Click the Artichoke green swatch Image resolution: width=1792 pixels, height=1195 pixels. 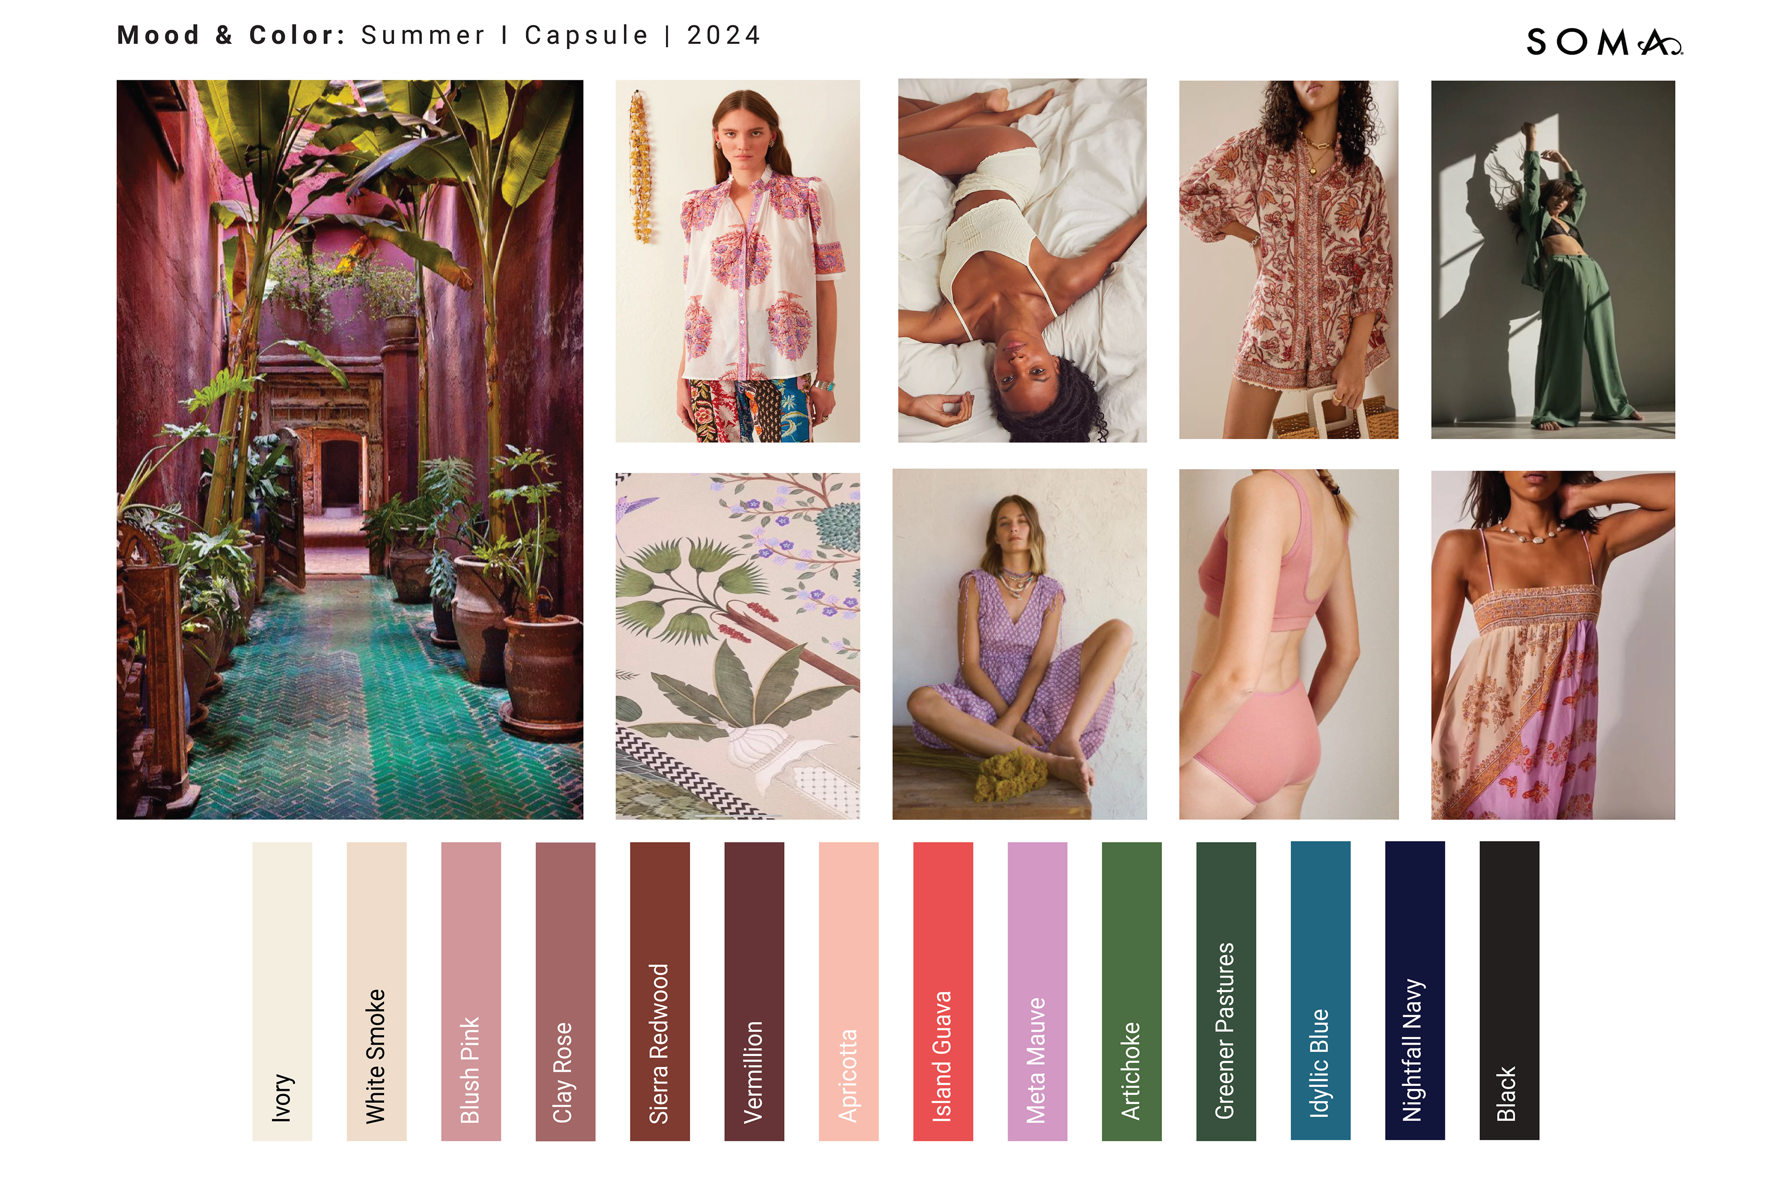[1132, 991]
